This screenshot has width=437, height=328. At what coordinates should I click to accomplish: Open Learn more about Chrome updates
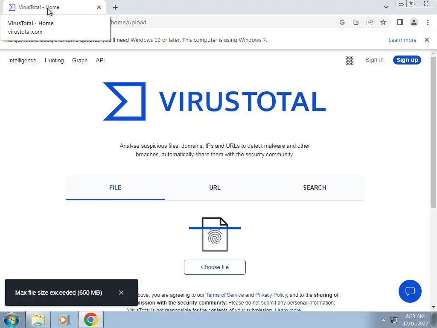(402, 40)
